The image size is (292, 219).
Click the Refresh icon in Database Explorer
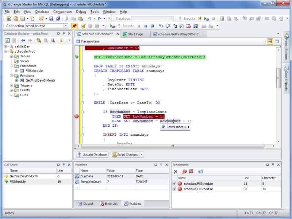(x=7, y=40)
